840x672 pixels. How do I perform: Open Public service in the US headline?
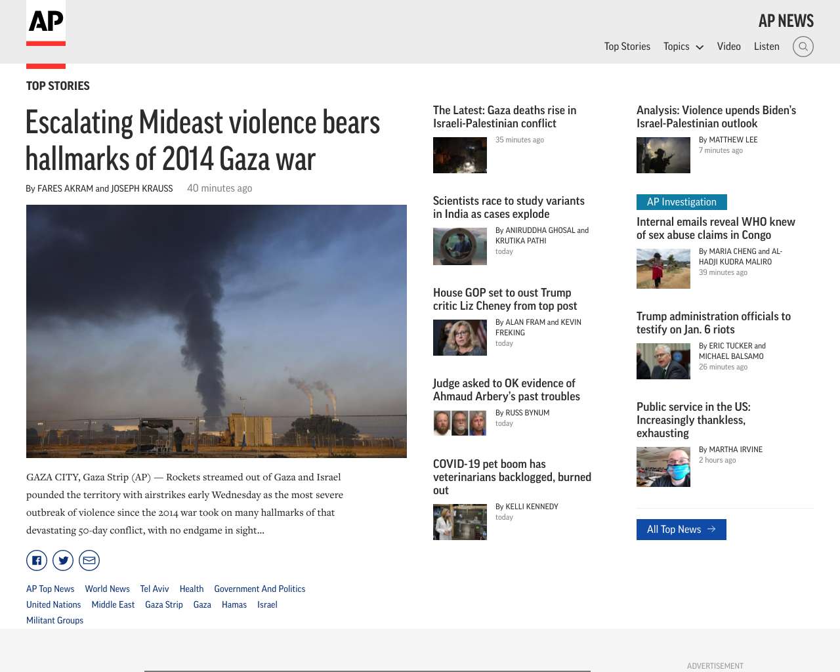pos(694,420)
